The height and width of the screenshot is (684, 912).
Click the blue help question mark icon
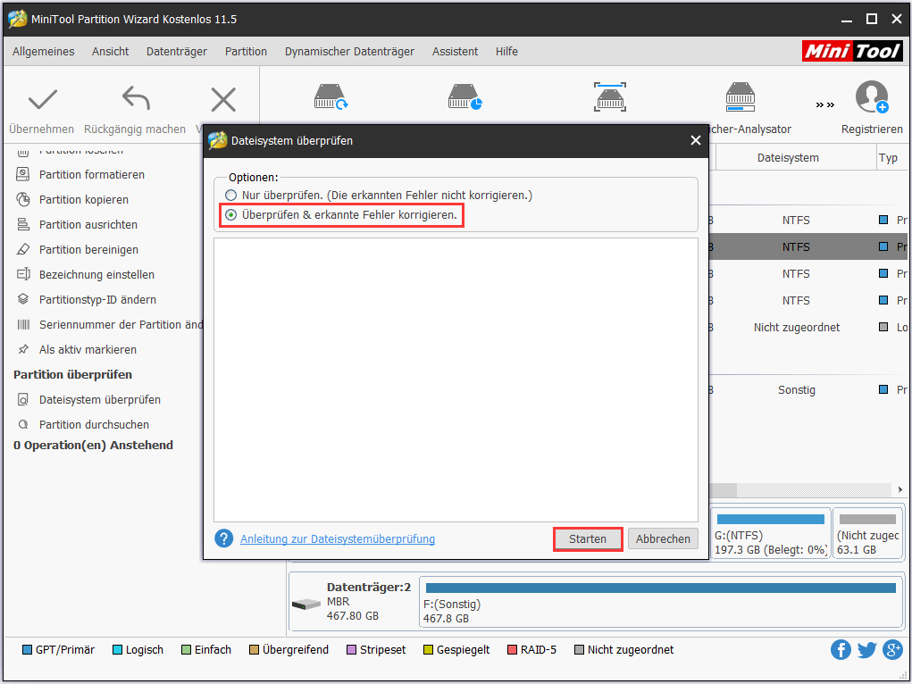click(223, 538)
